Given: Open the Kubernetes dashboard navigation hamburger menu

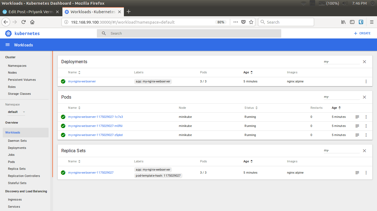Looking at the screenshot, I should [x=7, y=45].
